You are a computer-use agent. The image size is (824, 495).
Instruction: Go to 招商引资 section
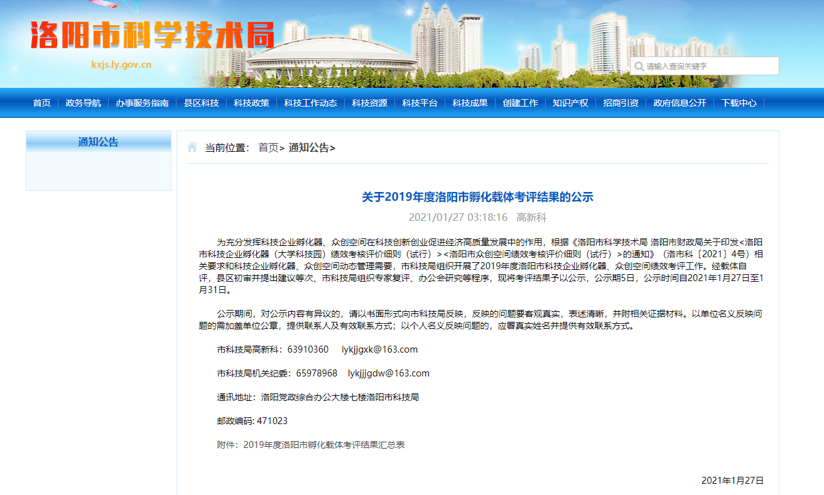click(x=621, y=103)
